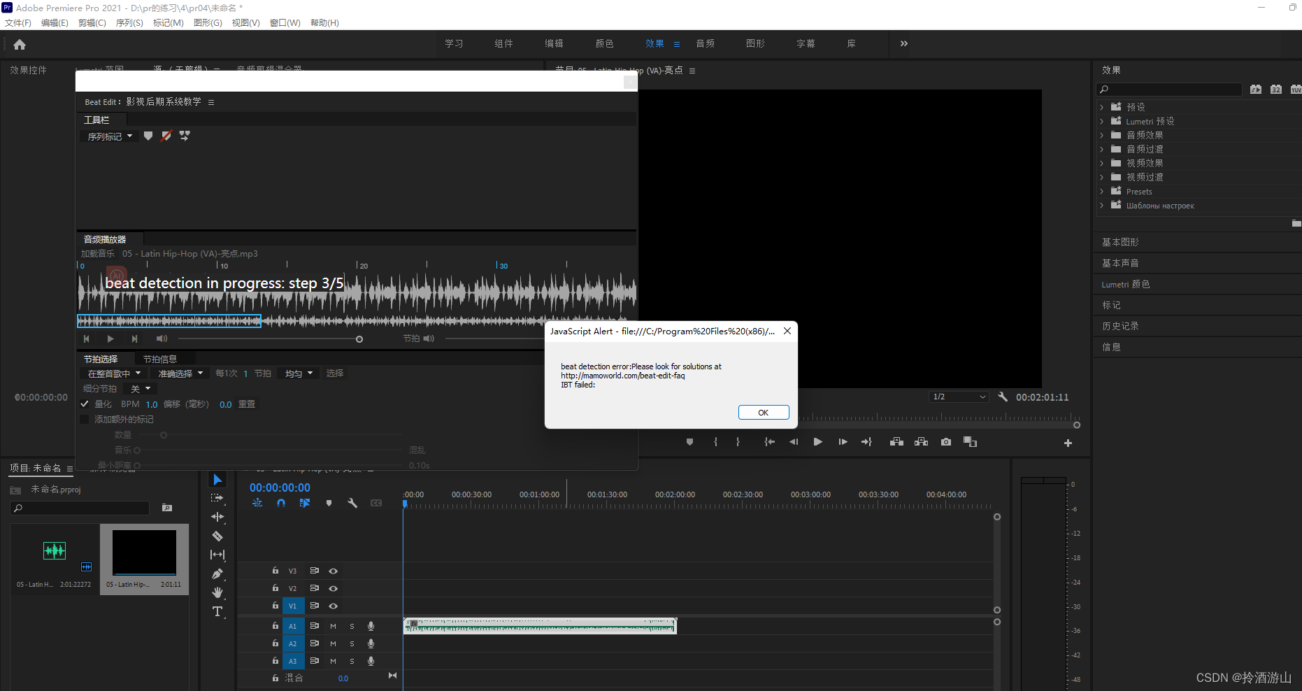Image resolution: width=1302 pixels, height=691 pixels.
Task: Switch to the 节拍信息 tab
Action: pos(160,359)
